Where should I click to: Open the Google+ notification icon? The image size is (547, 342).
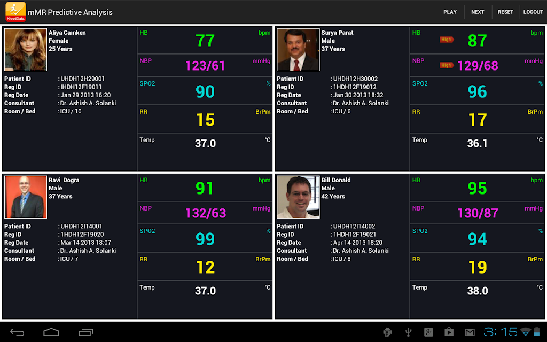(428, 332)
